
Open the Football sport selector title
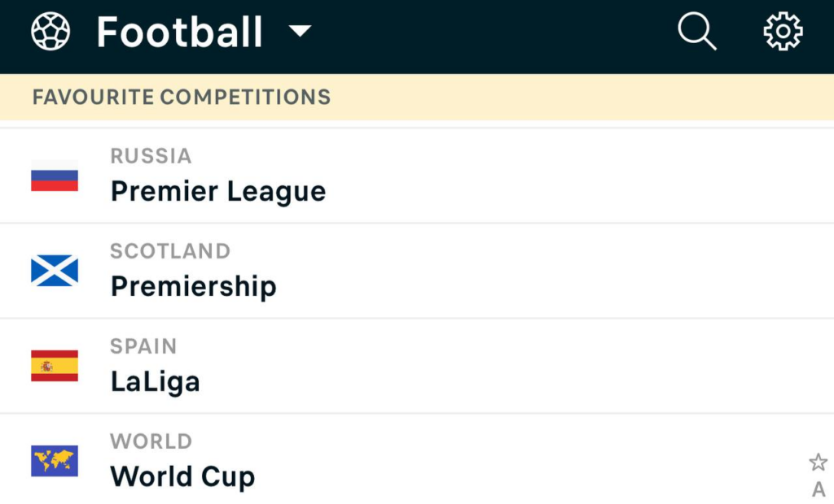pyautogui.click(x=180, y=32)
